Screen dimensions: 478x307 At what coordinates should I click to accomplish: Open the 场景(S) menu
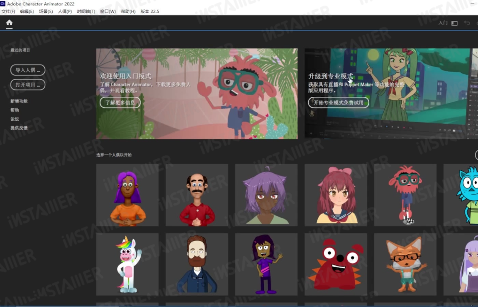(46, 11)
